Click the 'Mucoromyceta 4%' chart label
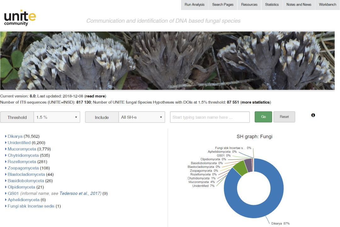The width and height of the screenshot is (340, 227). click(201, 182)
